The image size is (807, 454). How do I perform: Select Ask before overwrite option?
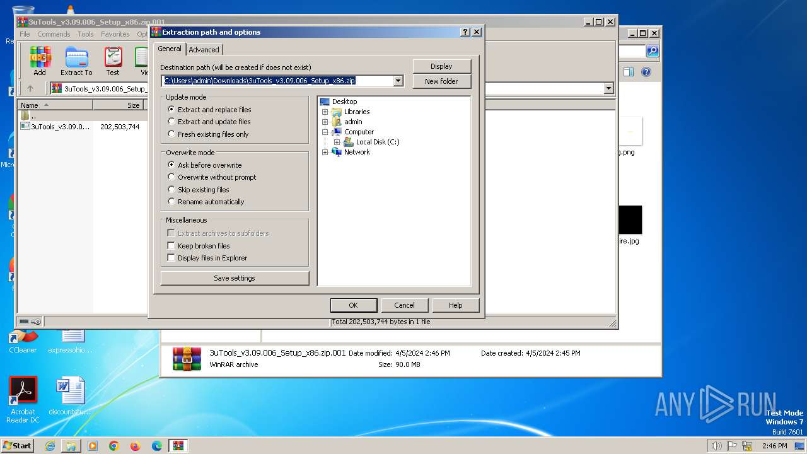tap(205, 165)
